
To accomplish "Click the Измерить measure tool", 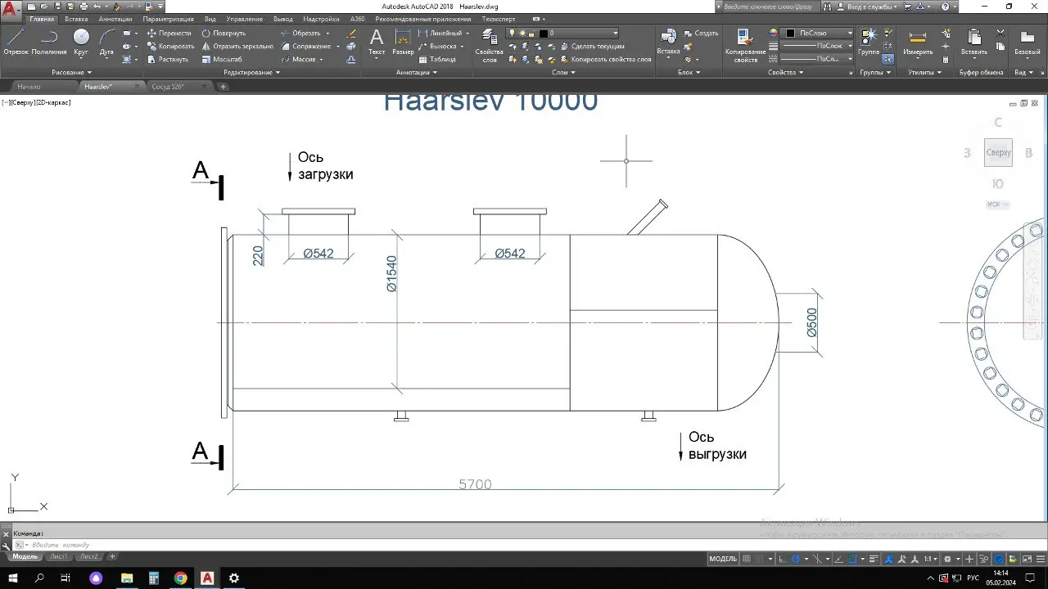I will (x=918, y=42).
